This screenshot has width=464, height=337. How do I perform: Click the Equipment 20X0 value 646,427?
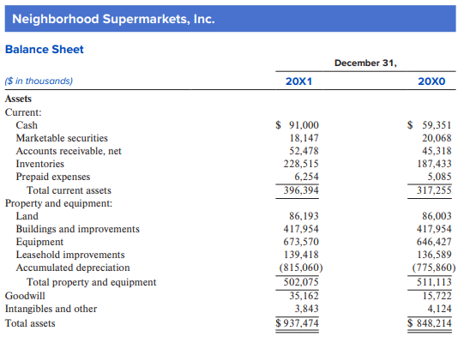click(434, 242)
